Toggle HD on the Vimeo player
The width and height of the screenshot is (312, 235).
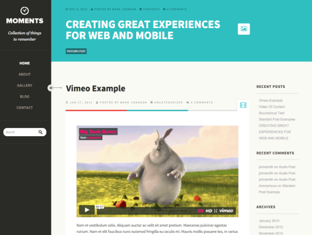pos(209,211)
